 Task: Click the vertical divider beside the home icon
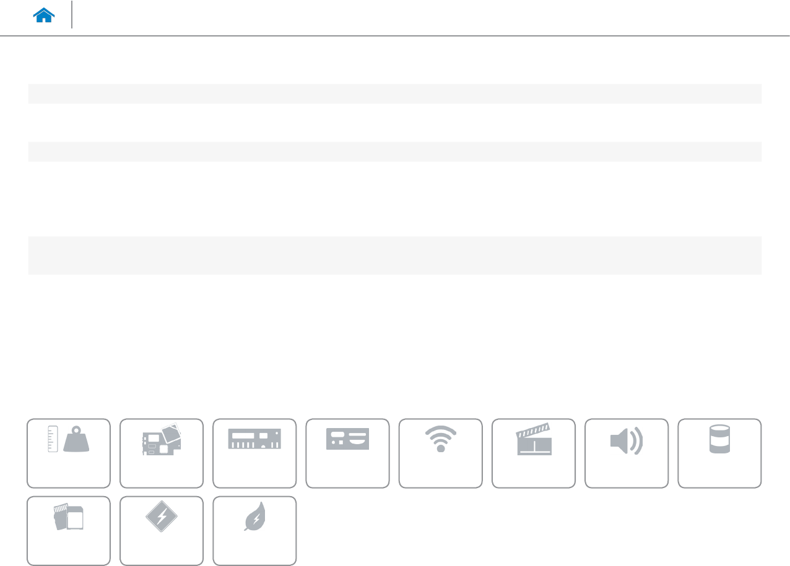72,15
